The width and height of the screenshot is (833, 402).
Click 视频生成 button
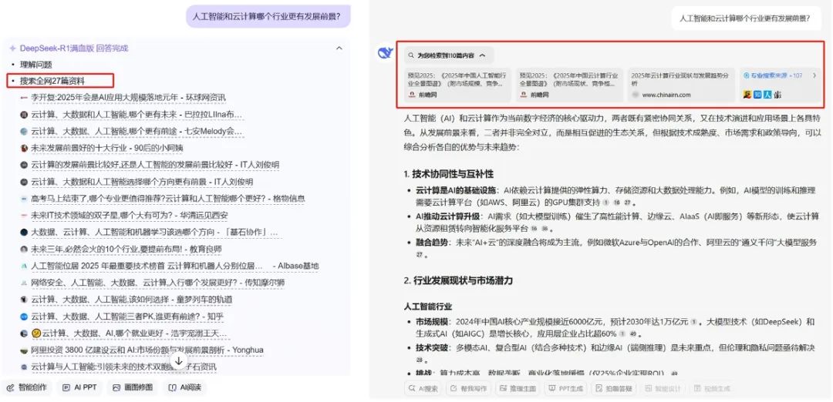pyautogui.click(x=711, y=389)
